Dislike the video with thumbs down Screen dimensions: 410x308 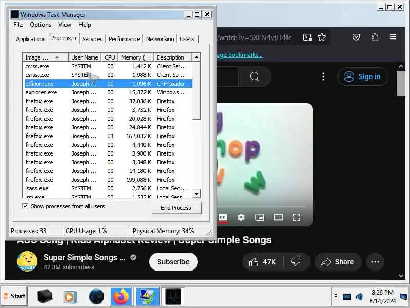(x=297, y=262)
